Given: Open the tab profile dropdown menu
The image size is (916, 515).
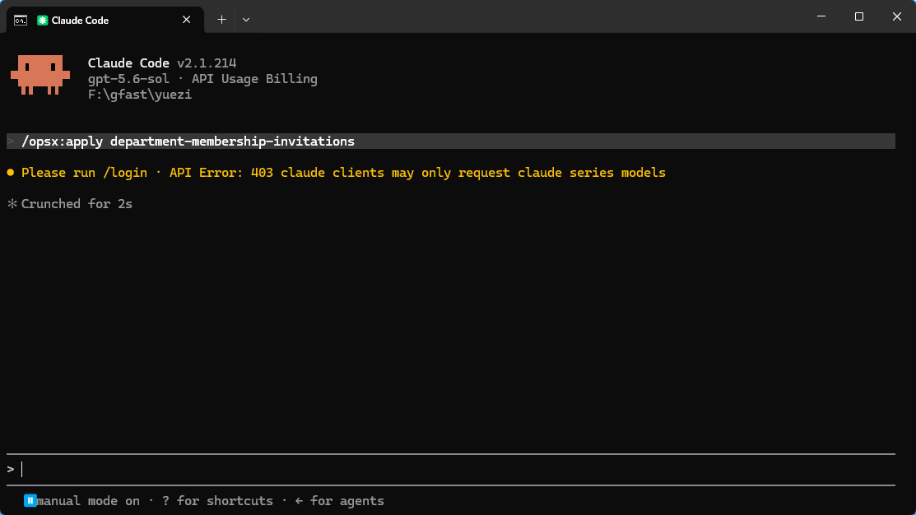Looking at the screenshot, I should tap(246, 20).
